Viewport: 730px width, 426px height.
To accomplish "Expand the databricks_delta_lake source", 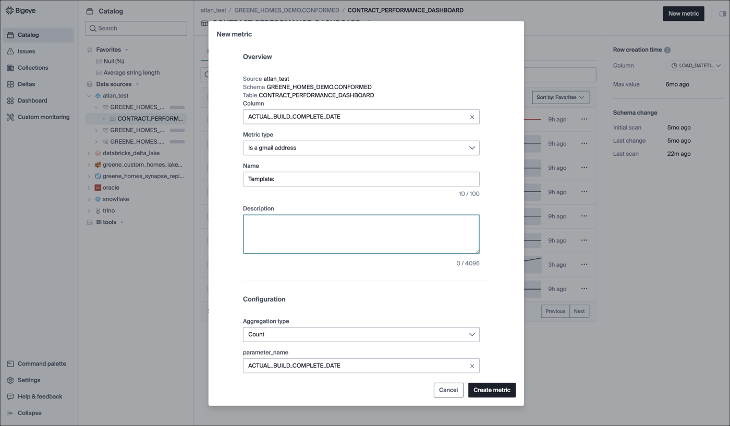I will [89, 153].
